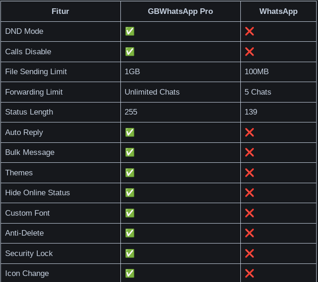Click the red cross for Calls Disable
The width and height of the screenshot is (318, 282).
(249, 51)
